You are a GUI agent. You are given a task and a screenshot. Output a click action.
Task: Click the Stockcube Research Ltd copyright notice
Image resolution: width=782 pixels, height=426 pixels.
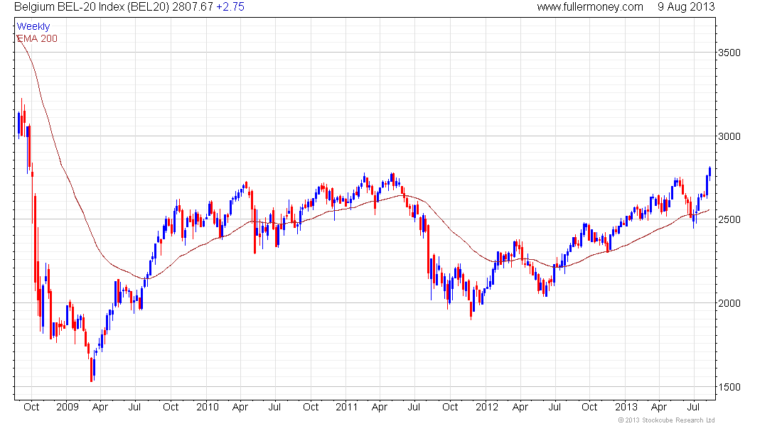coord(666,420)
